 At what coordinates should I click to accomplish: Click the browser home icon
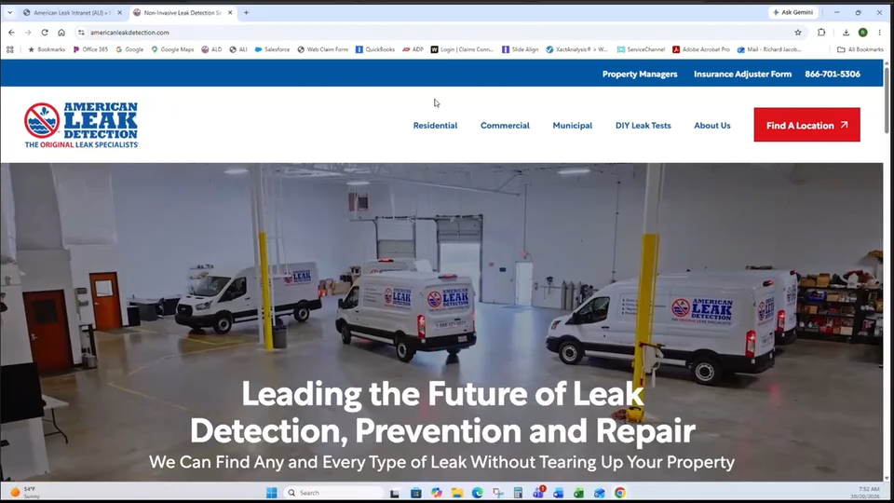[61, 33]
